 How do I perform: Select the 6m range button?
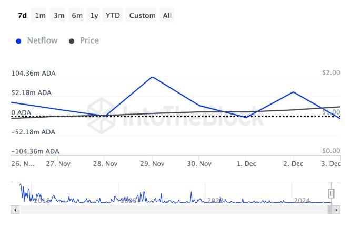[x=77, y=15]
